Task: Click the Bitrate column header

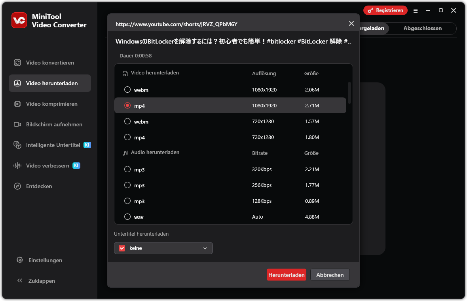Action: pyautogui.click(x=260, y=153)
